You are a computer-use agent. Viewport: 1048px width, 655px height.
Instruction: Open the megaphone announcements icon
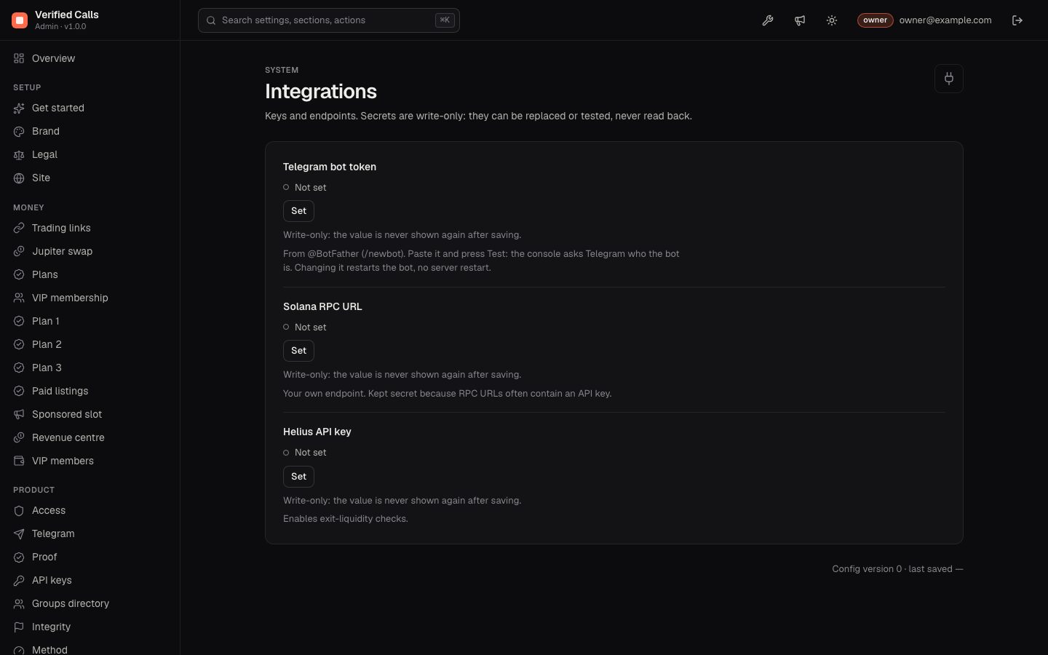[x=800, y=20]
